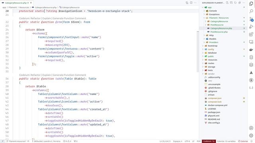Click the remote window icon in status bar

(2, 141)
